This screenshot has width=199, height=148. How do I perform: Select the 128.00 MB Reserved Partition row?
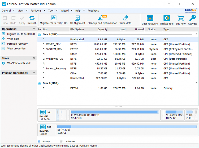point(118,54)
